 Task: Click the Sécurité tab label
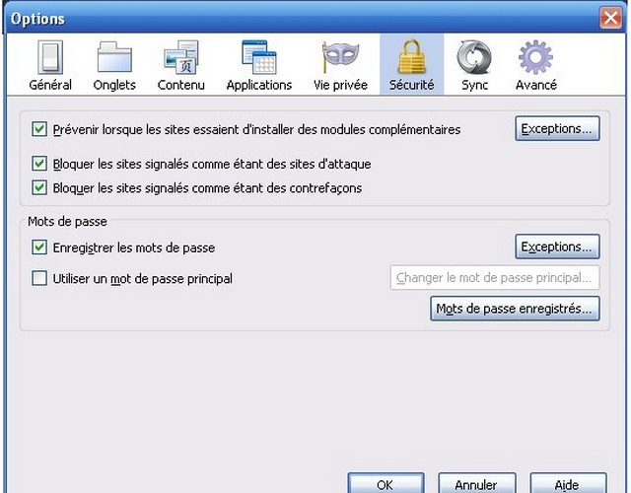(x=412, y=85)
